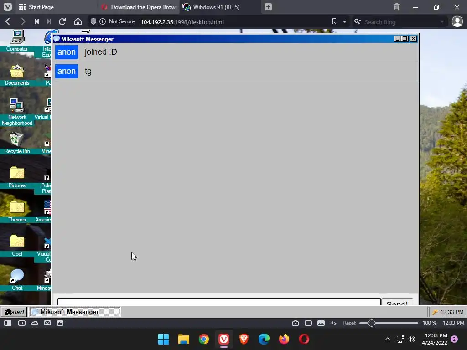Open the Themes folder
Screen dimensions: 467x350
tap(17, 211)
